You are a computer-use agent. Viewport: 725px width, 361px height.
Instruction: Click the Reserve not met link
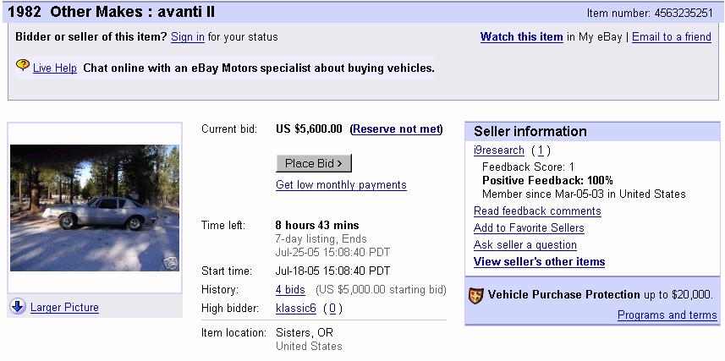pos(396,129)
